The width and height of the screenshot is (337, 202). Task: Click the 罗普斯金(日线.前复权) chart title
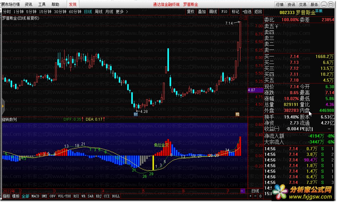21,18
